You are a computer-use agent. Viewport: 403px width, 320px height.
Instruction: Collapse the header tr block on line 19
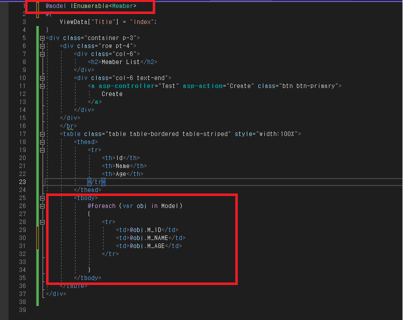43,150
